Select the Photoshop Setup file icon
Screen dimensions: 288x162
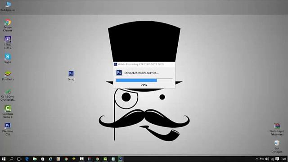[71, 76]
